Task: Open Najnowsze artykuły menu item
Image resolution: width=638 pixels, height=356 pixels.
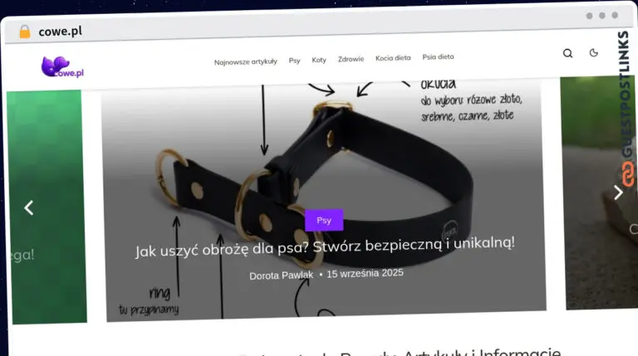Action: tap(245, 61)
